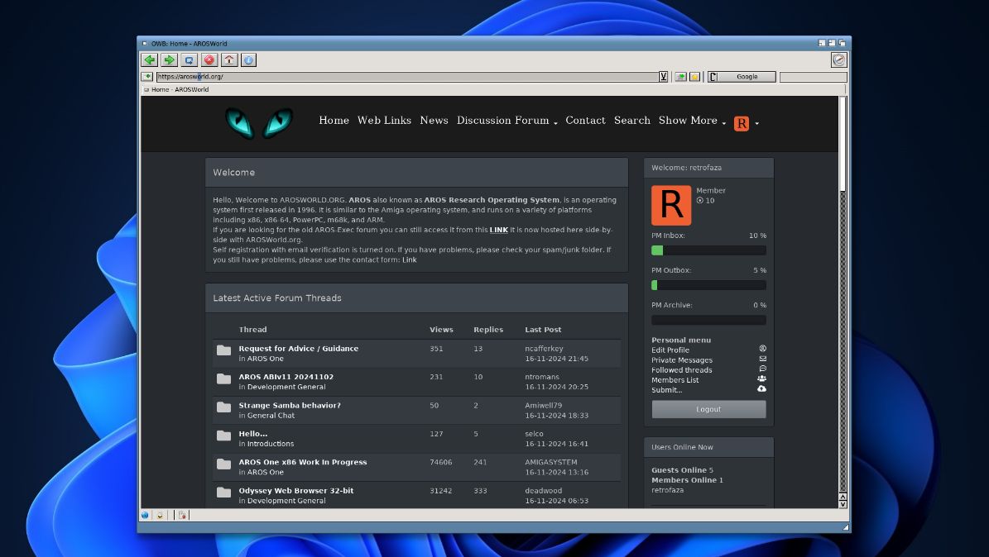Click the Members List people icon

click(762, 378)
